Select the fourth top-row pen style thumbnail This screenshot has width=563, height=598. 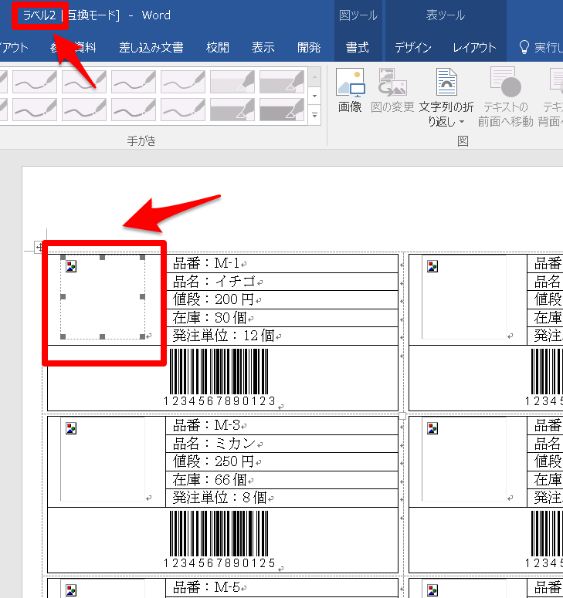click(183, 82)
